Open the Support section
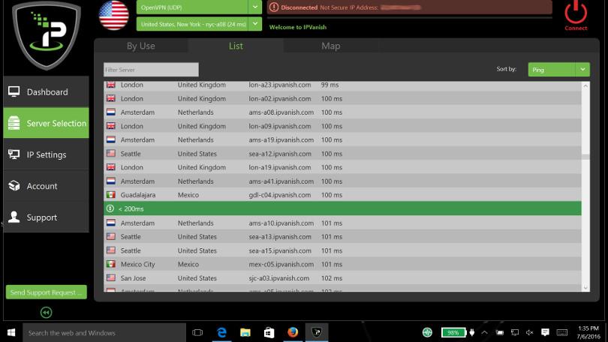This screenshot has height=342, width=608. (x=46, y=217)
